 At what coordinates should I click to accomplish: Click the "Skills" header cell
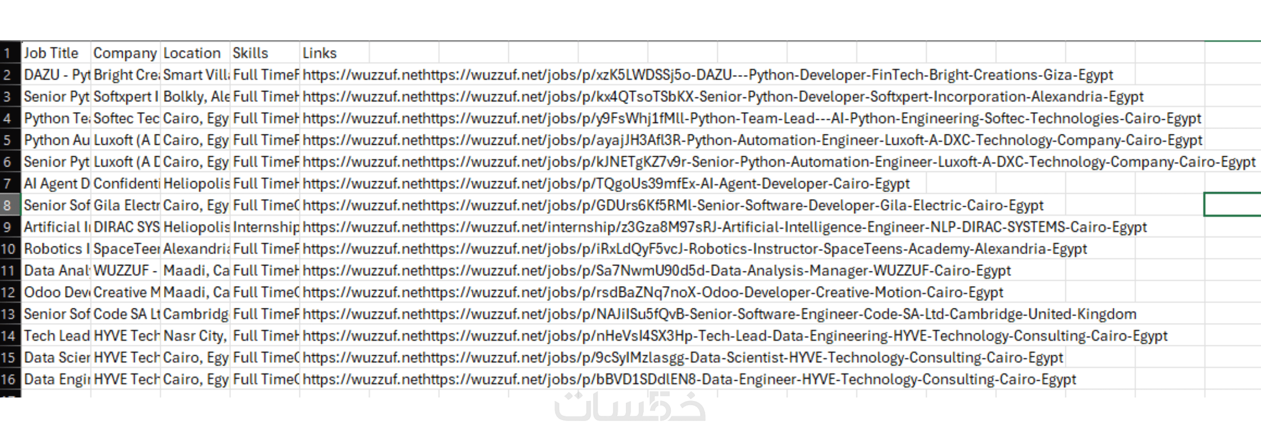click(265, 53)
